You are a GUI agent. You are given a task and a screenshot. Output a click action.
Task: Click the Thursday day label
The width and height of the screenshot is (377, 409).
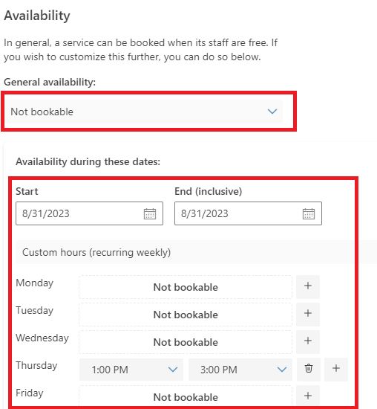click(x=36, y=365)
